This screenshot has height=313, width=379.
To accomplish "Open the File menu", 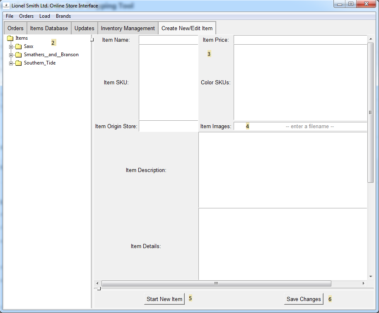I will pos(10,16).
